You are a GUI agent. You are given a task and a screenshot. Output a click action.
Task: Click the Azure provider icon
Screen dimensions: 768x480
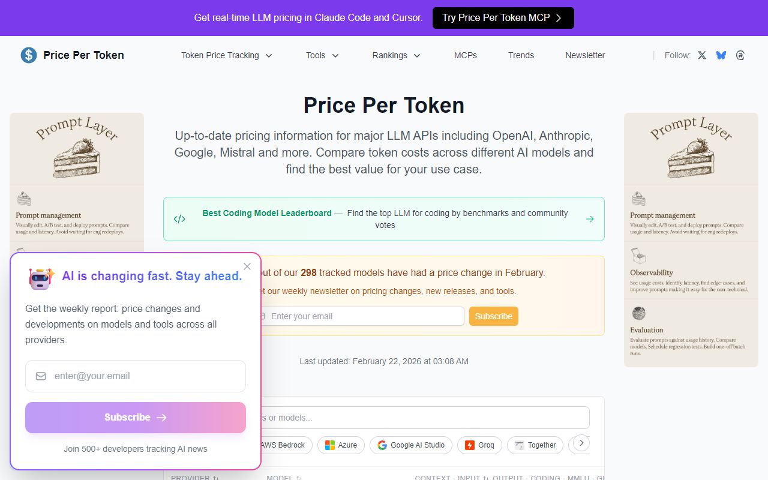(330, 445)
